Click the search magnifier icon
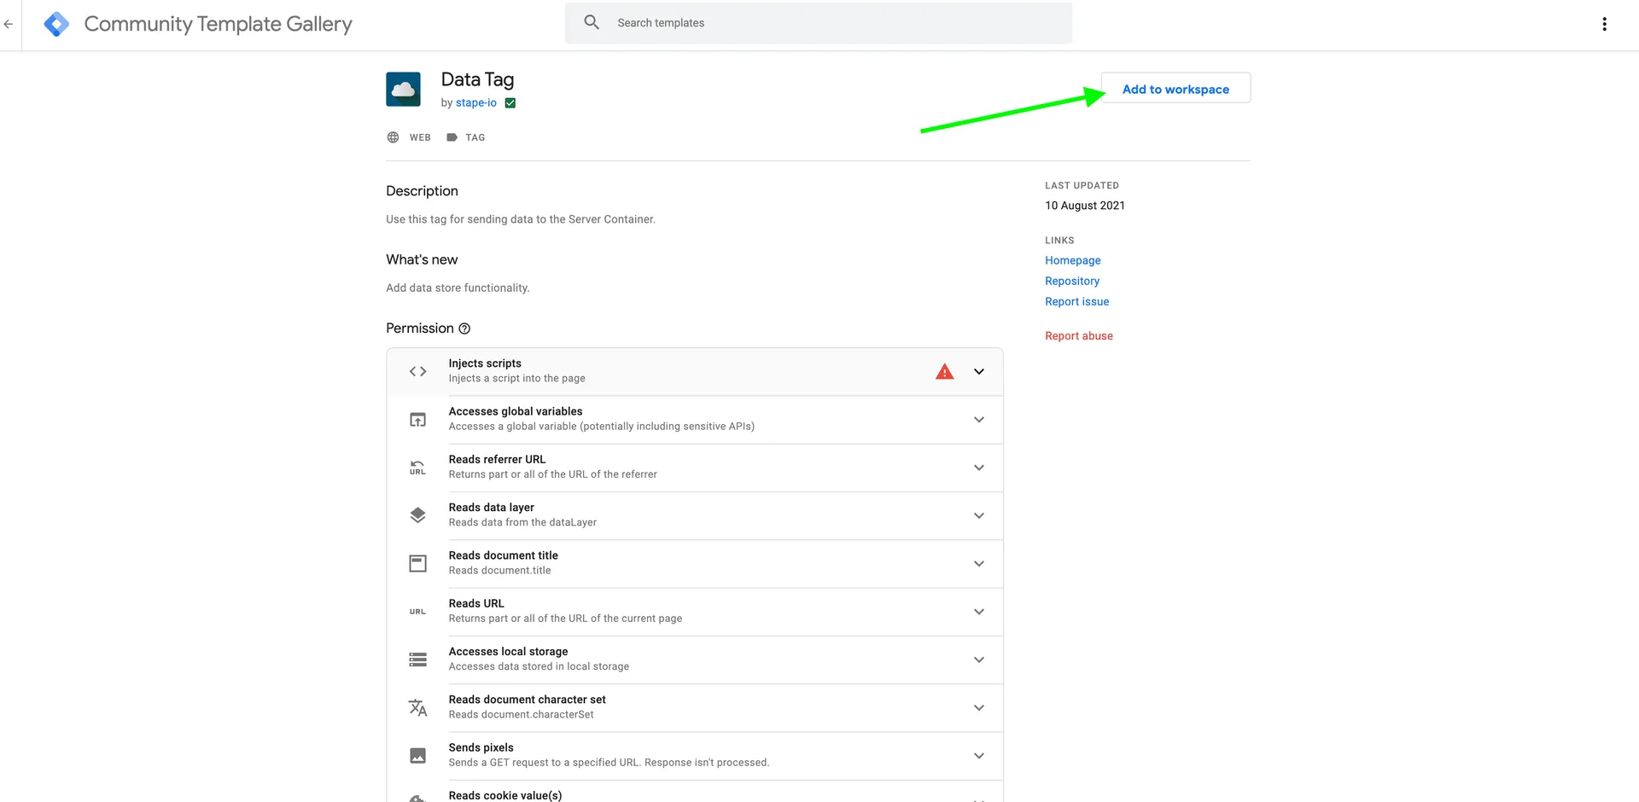Viewport: 1639px width, 802px height. point(592,22)
